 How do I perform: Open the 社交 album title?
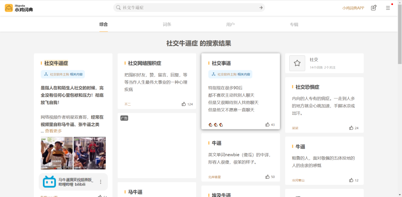click(314, 60)
